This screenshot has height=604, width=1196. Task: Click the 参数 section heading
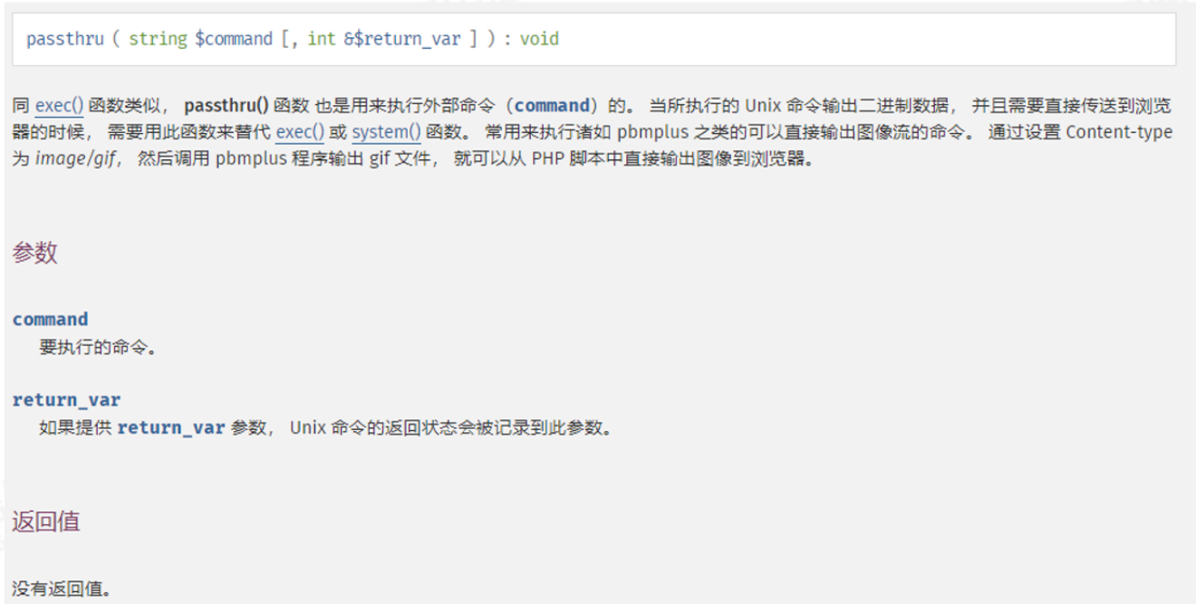point(35,253)
